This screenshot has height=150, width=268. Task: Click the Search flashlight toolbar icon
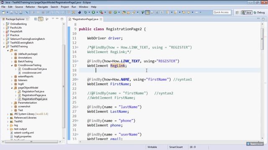coord(134,12)
